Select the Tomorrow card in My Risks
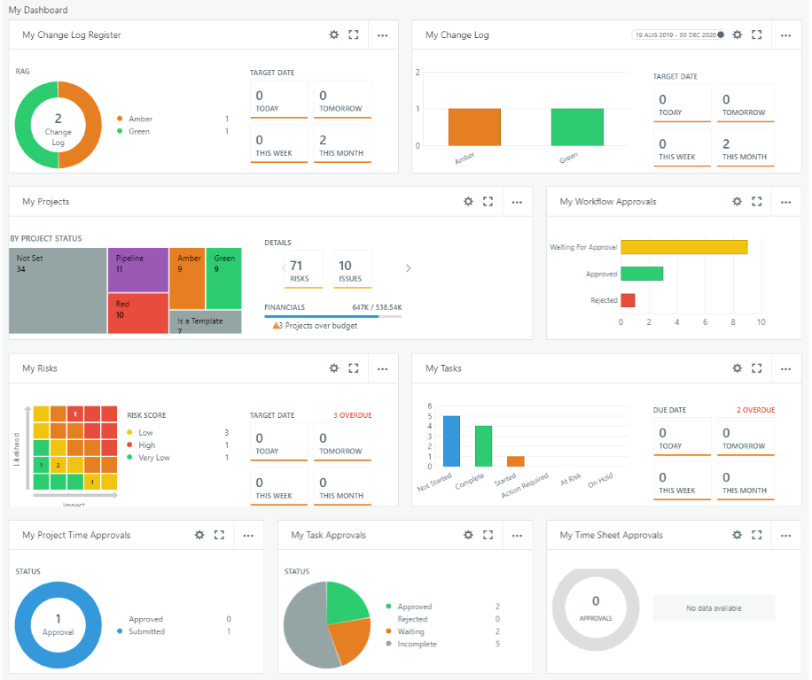This screenshot has height=680, width=812. 342,442
